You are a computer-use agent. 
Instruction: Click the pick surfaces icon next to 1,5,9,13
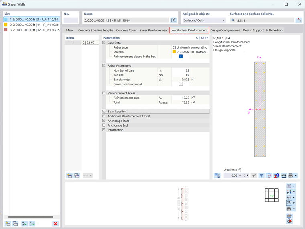tap(299, 20)
